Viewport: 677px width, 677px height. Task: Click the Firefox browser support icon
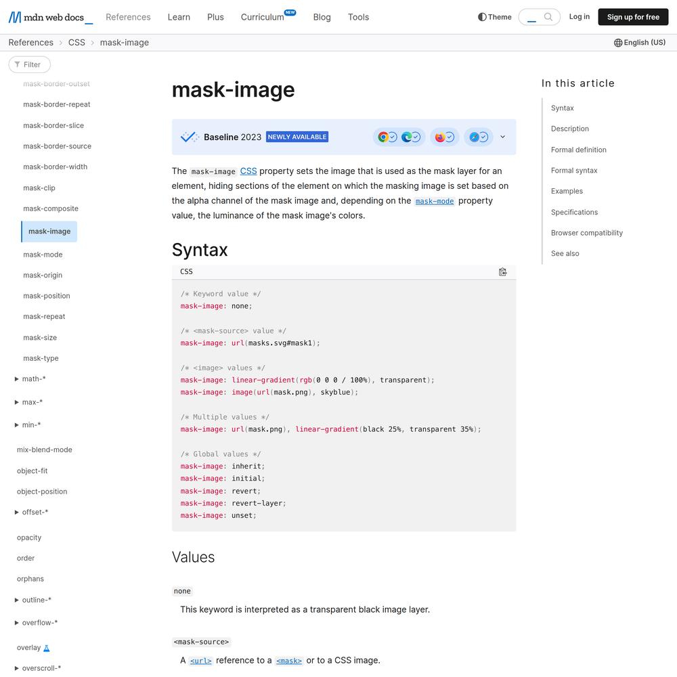pyautogui.click(x=440, y=137)
